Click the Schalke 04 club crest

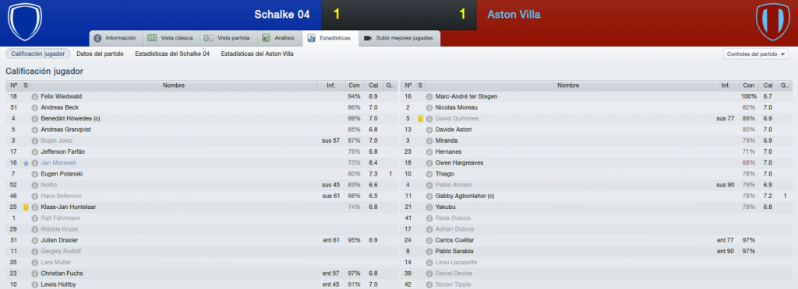(24, 21)
